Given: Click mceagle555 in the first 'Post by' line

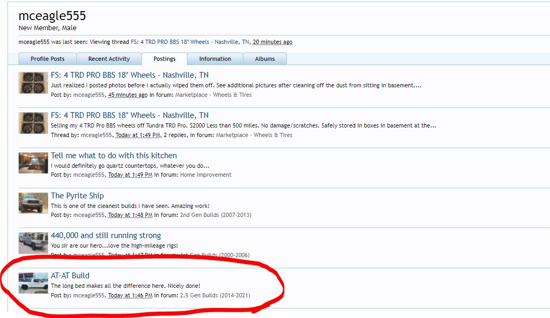Looking at the screenshot, I should click(x=89, y=95).
